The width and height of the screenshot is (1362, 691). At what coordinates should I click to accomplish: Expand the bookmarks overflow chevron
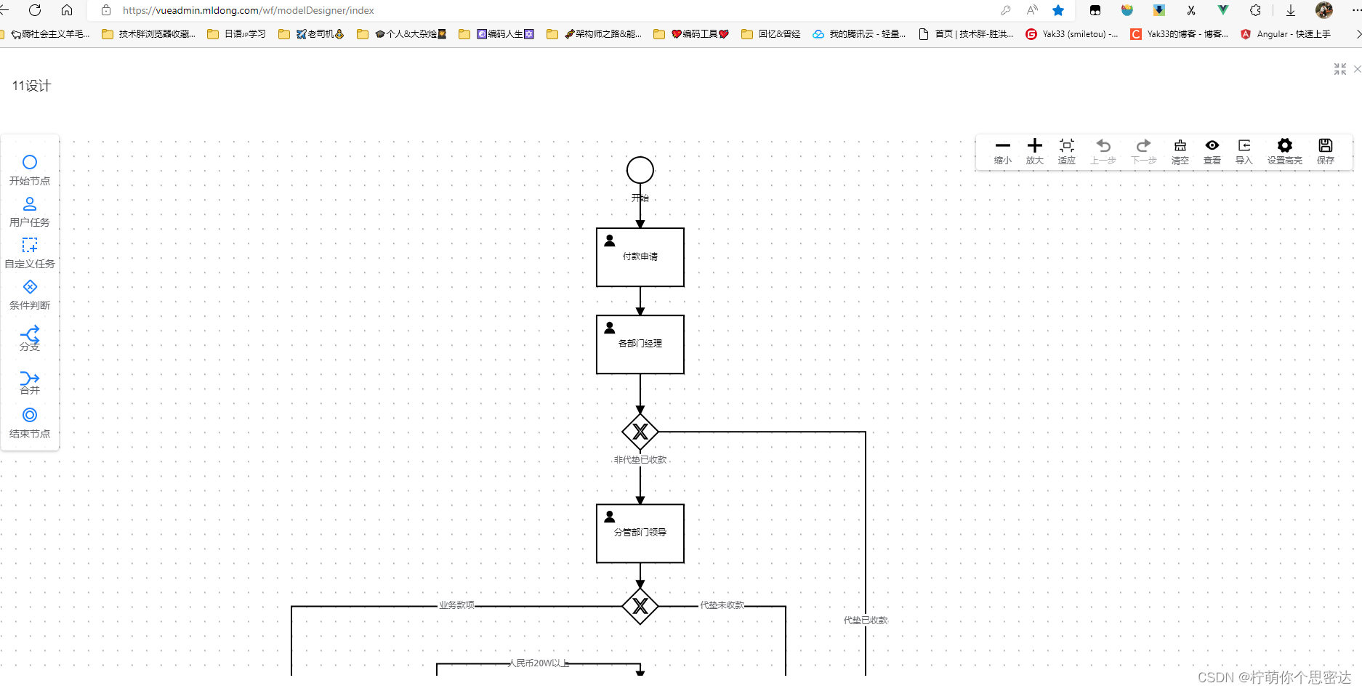[x=1356, y=33]
